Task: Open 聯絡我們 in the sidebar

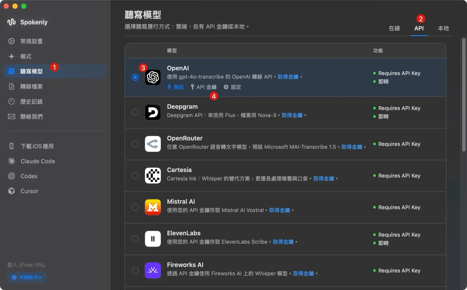Action: click(55, 117)
